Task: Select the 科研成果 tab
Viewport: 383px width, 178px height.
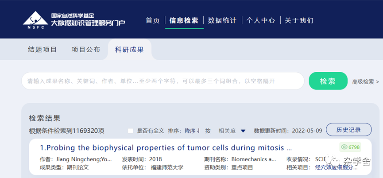Action: click(x=129, y=50)
